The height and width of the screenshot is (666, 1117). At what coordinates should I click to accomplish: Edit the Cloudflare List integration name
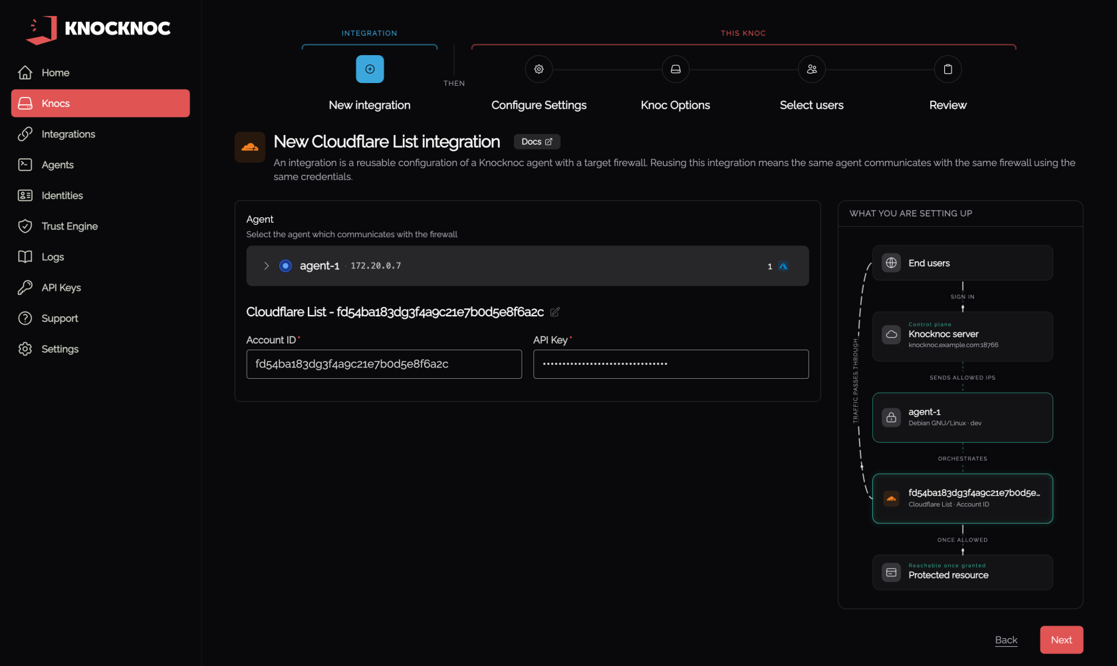pyautogui.click(x=555, y=312)
